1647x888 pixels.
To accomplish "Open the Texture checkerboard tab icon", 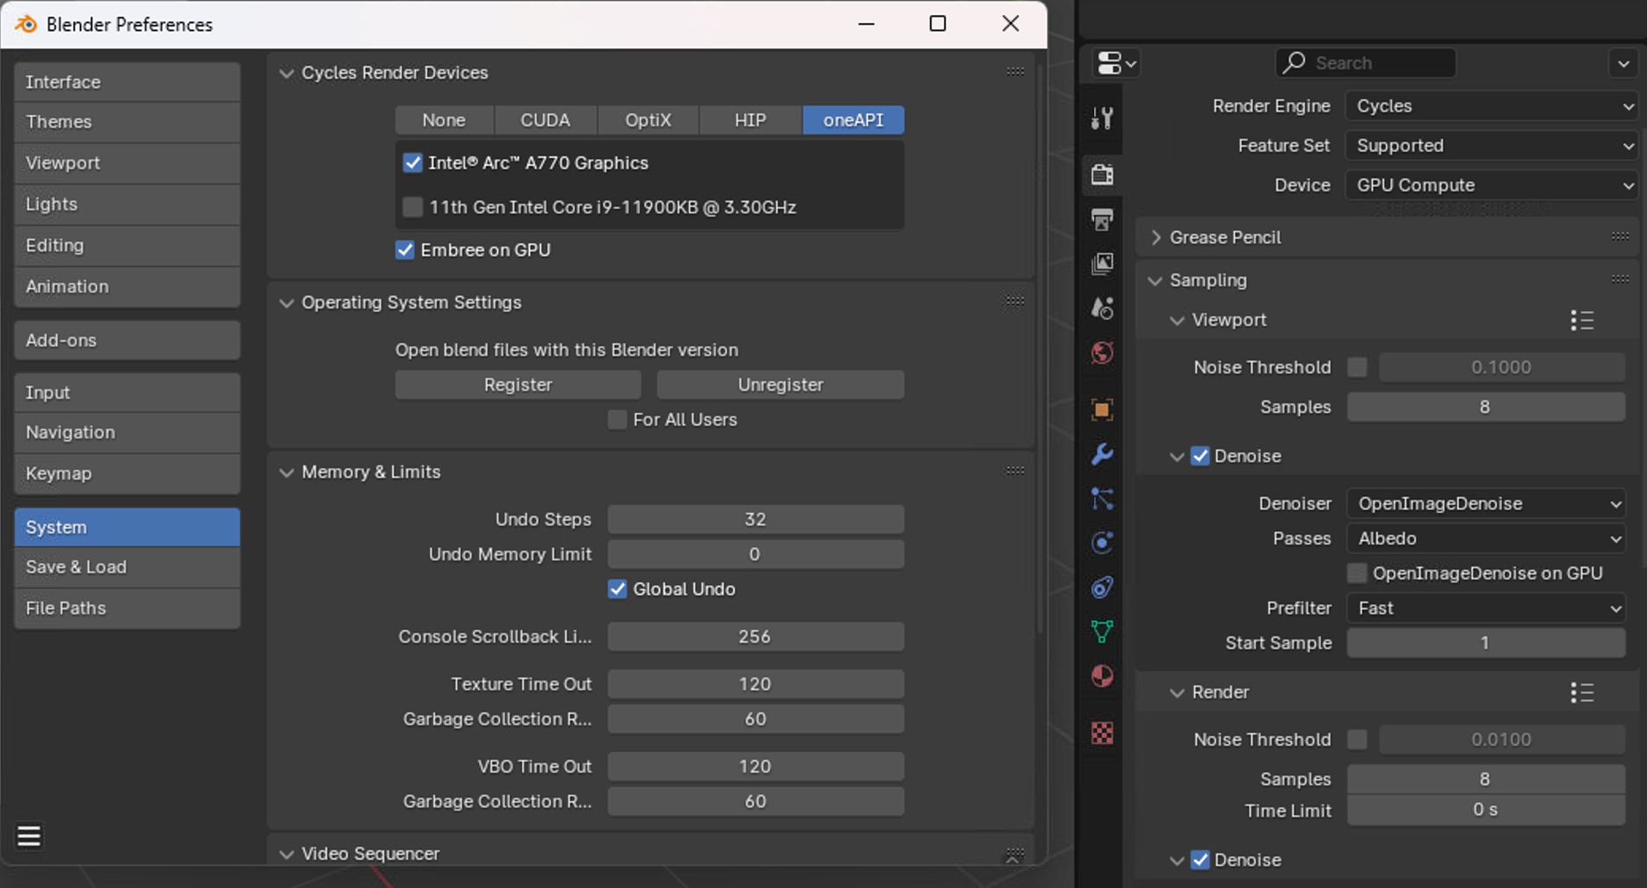I will coord(1102,733).
